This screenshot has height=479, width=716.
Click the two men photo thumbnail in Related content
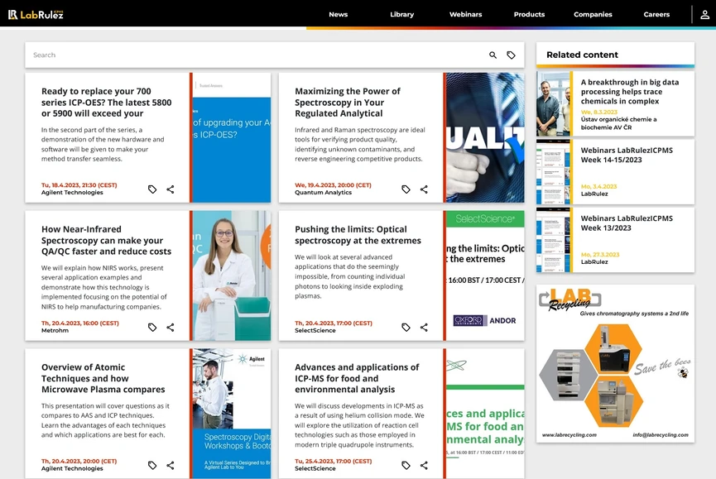pos(553,104)
